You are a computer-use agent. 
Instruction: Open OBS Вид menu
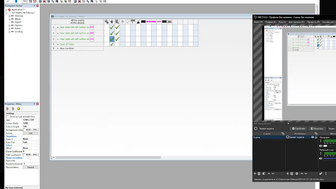click(x=282, y=22)
